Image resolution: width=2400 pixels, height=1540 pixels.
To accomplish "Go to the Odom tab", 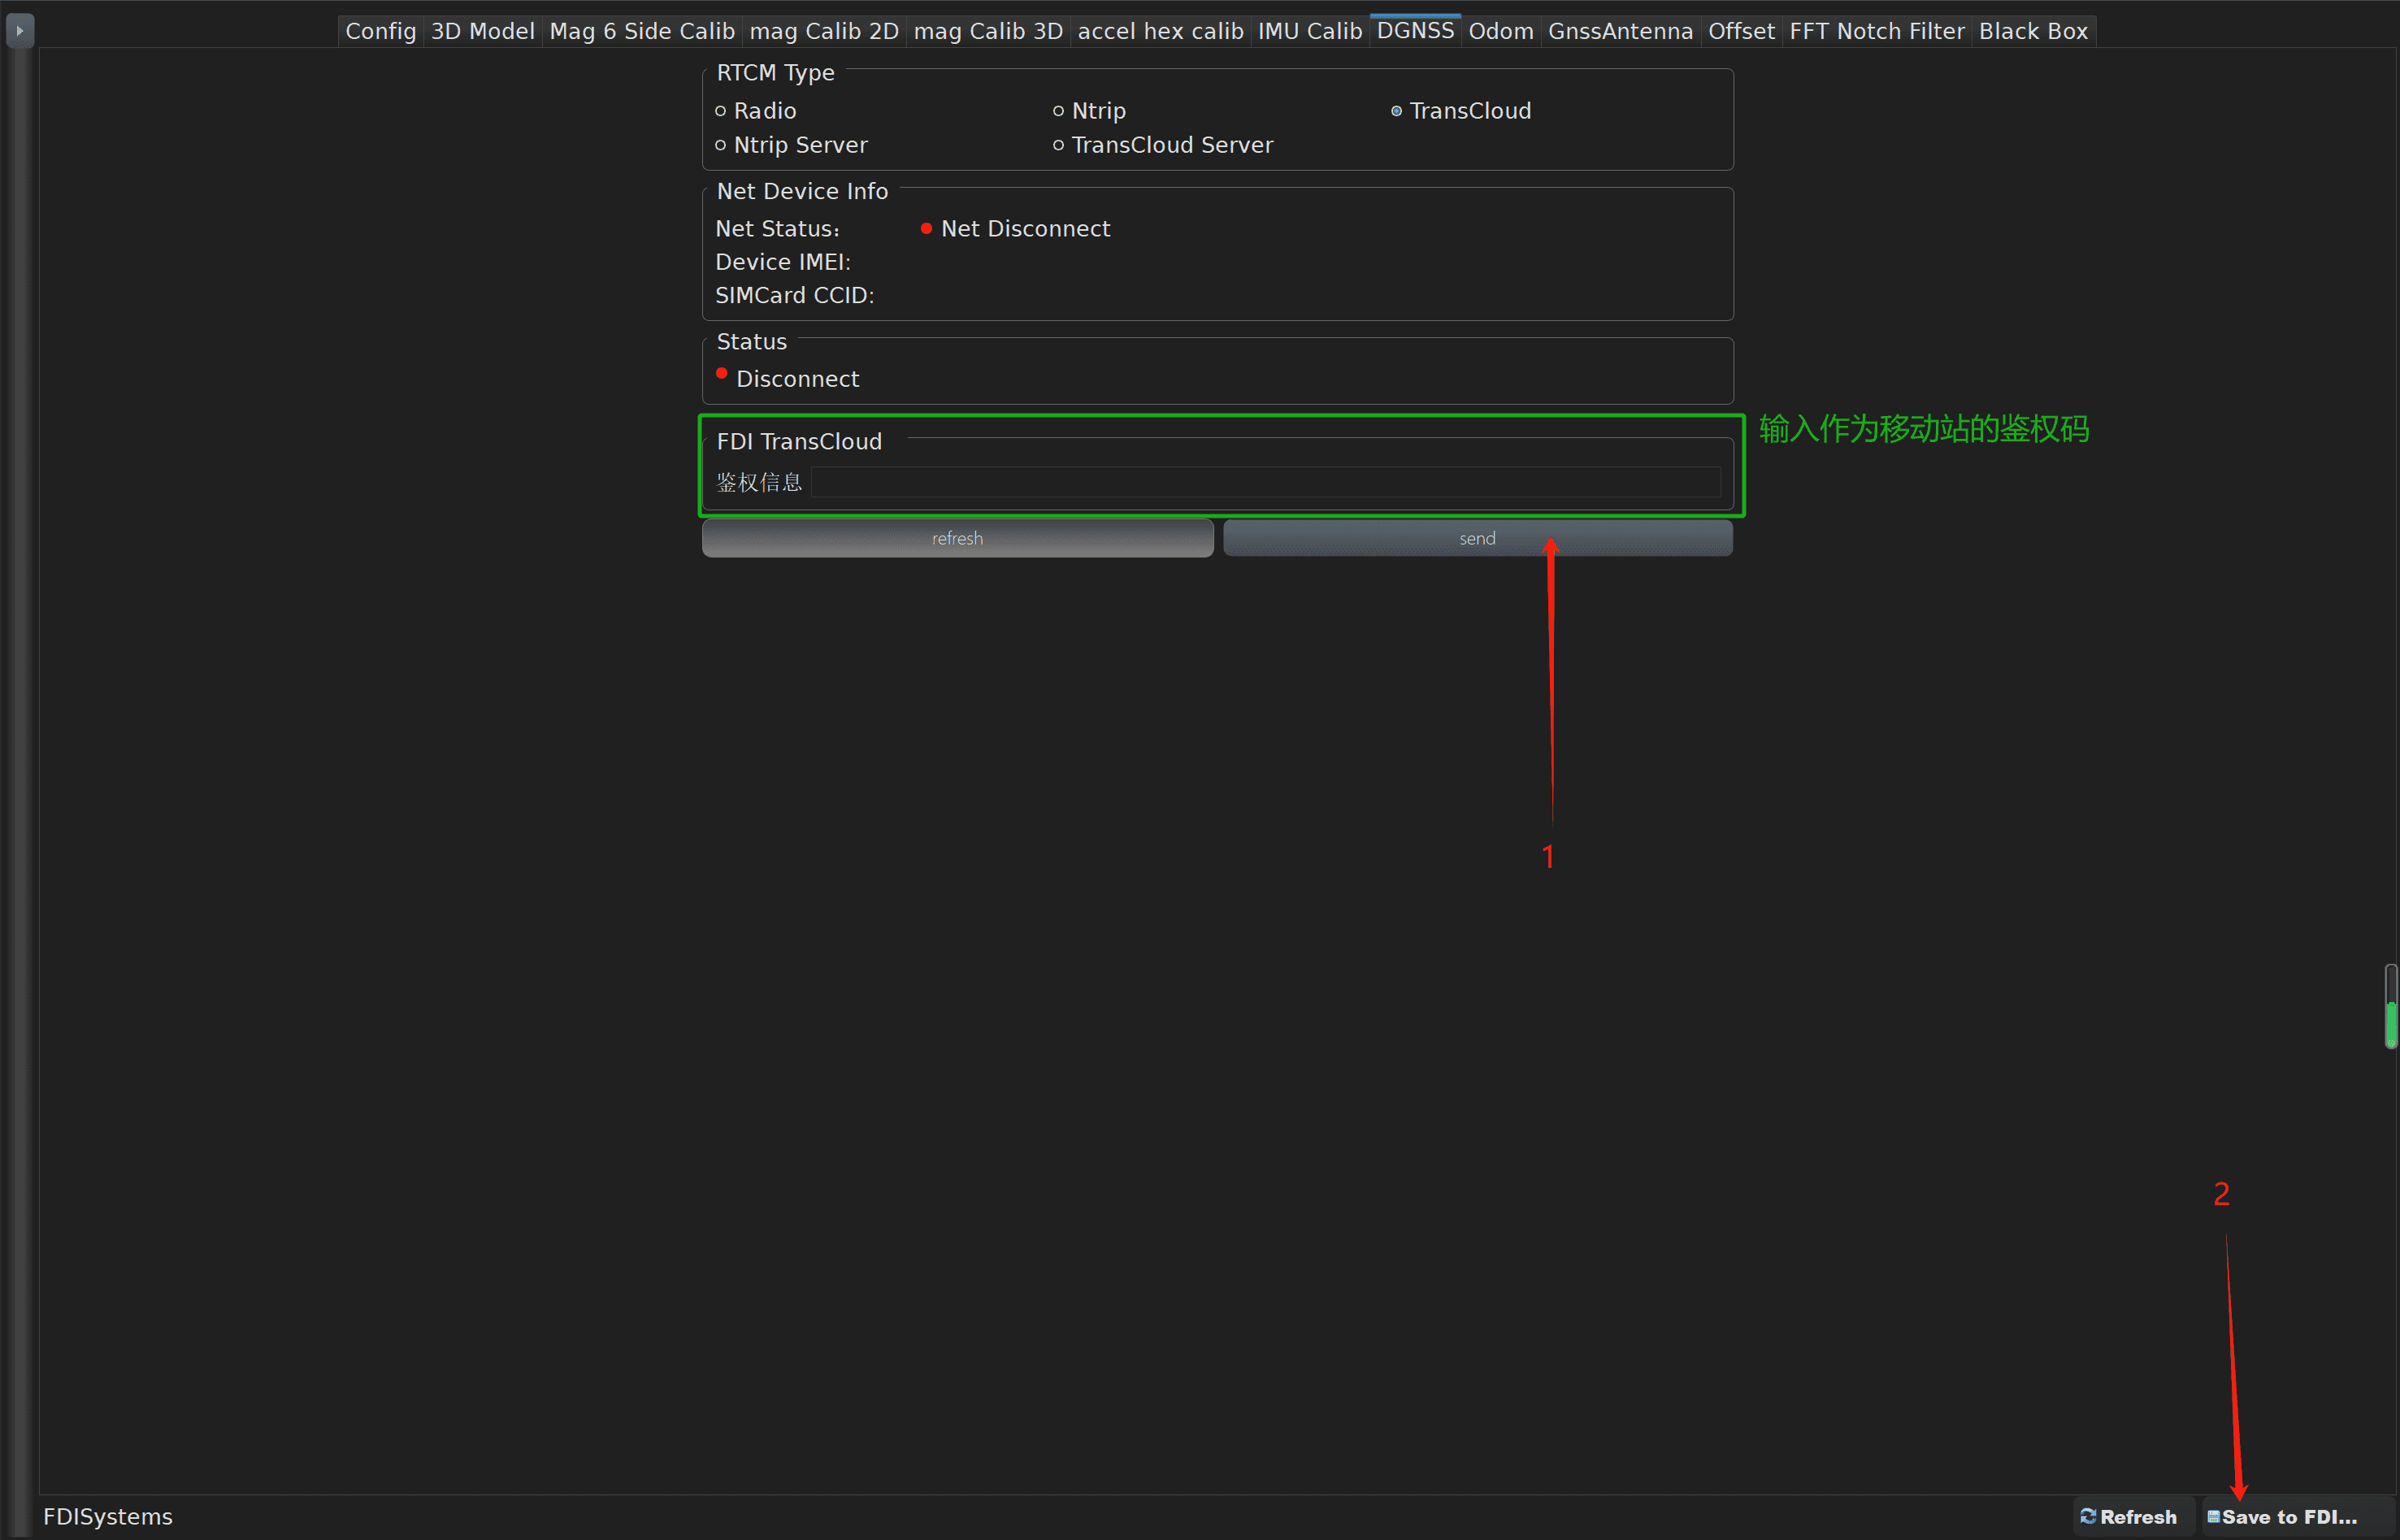I will tap(1500, 31).
